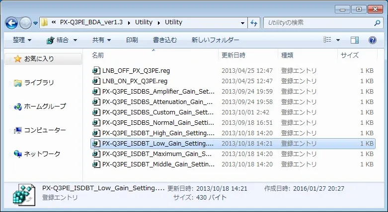Click サイズ: 430 バイト in details pane
Viewport: 388px width, 212px height.
[200, 198]
